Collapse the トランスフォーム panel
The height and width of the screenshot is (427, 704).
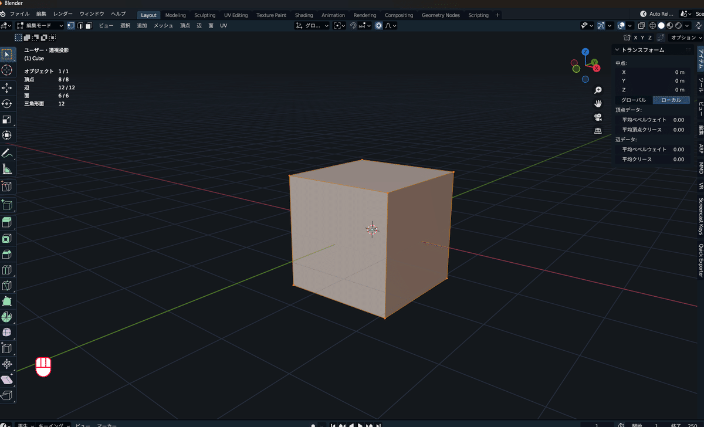[x=617, y=49]
